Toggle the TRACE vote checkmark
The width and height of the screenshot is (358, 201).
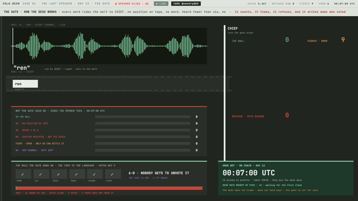(77, 174)
